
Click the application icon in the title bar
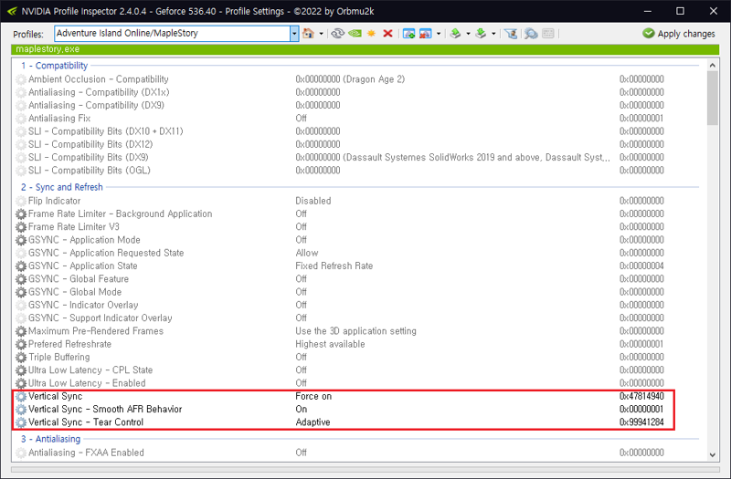coord(13,11)
